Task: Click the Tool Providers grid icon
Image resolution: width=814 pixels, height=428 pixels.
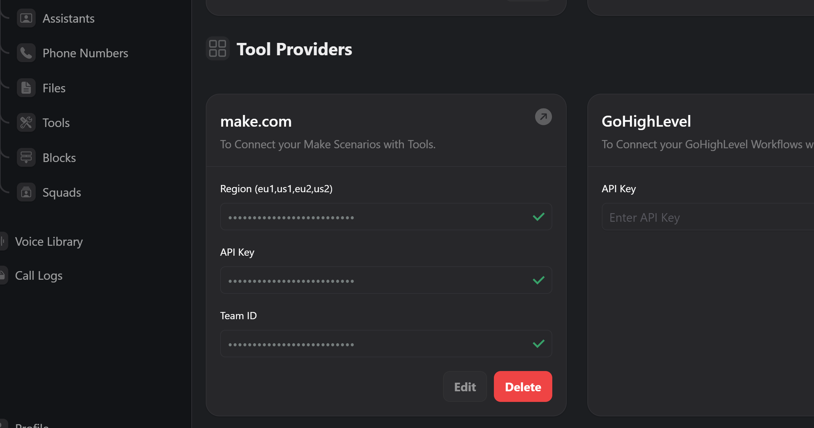Action: [x=217, y=49]
